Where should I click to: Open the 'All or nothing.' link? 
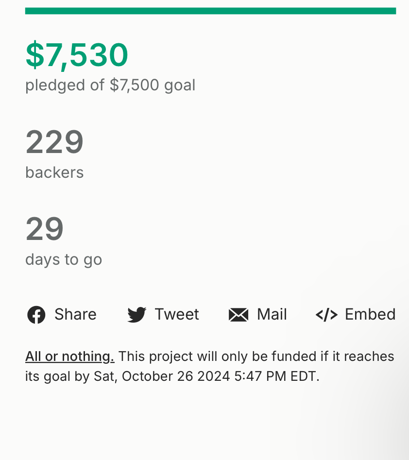tap(70, 357)
